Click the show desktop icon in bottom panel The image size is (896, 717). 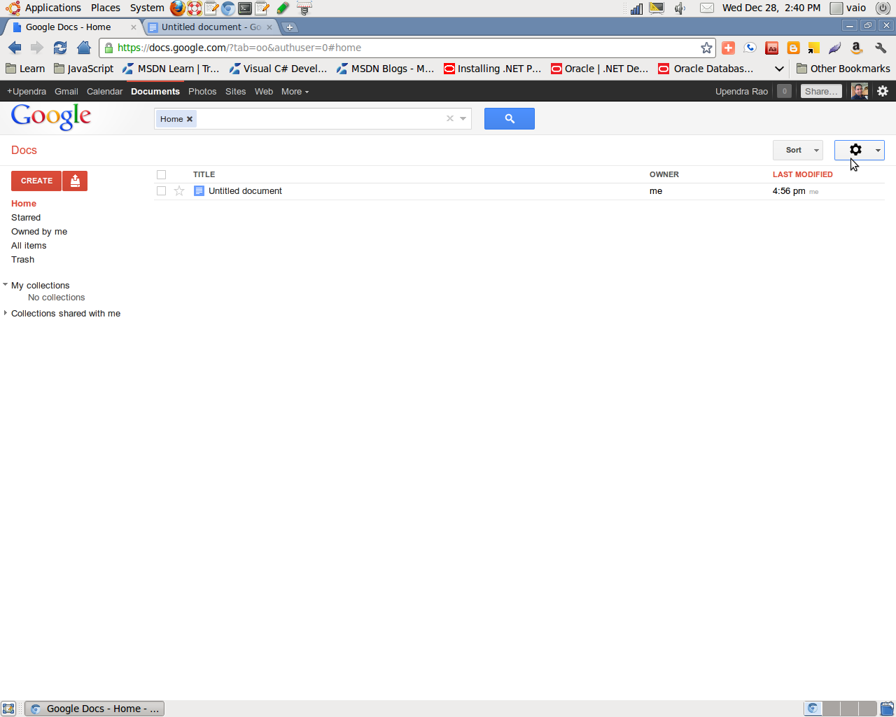coord(8,709)
